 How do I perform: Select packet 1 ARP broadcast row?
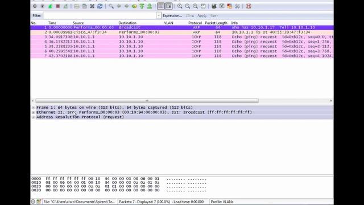pyautogui.click(x=182, y=27)
